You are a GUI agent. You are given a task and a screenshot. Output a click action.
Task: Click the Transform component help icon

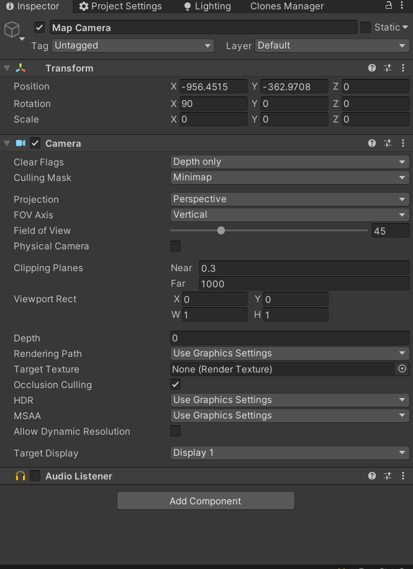tap(372, 68)
